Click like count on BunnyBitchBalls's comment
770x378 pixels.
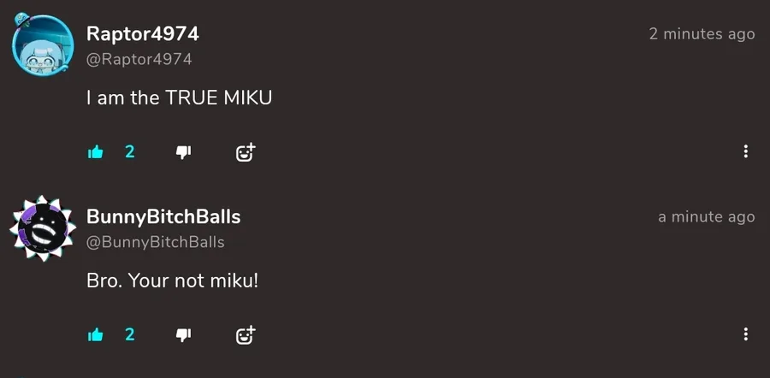point(130,334)
